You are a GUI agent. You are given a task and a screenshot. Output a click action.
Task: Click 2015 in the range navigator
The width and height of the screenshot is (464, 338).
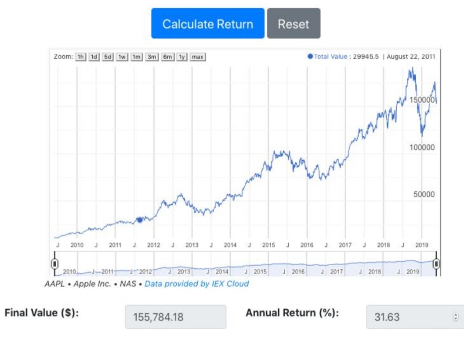tap(260, 272)
